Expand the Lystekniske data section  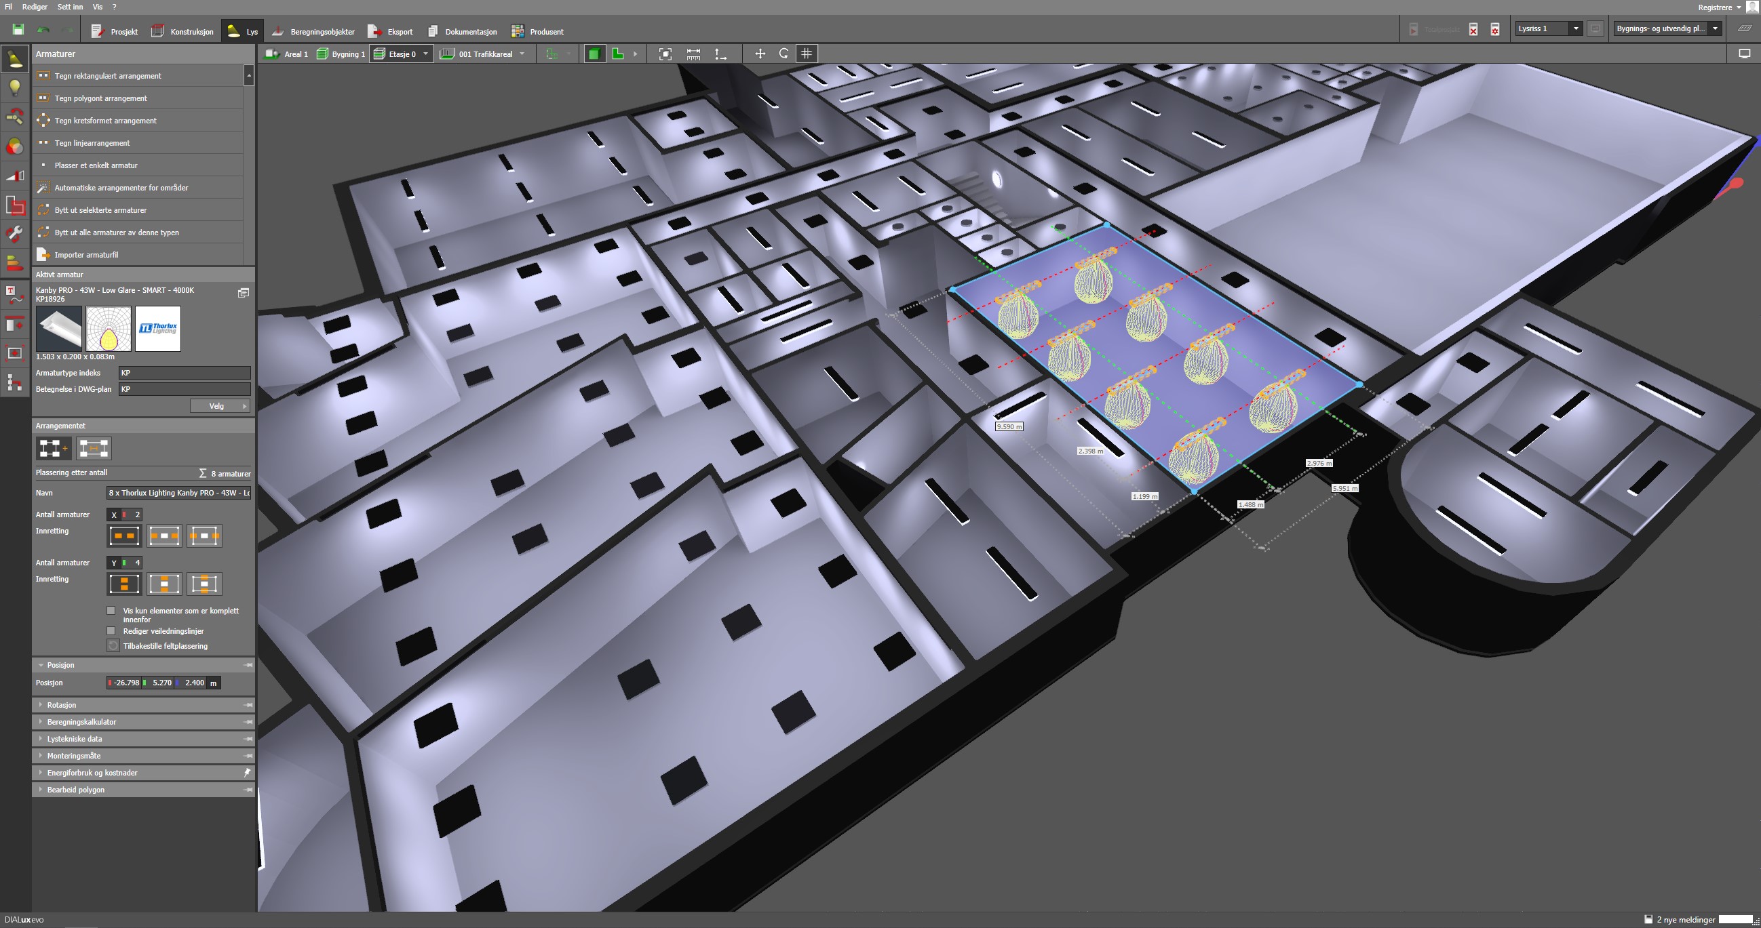tap(74, 739)
